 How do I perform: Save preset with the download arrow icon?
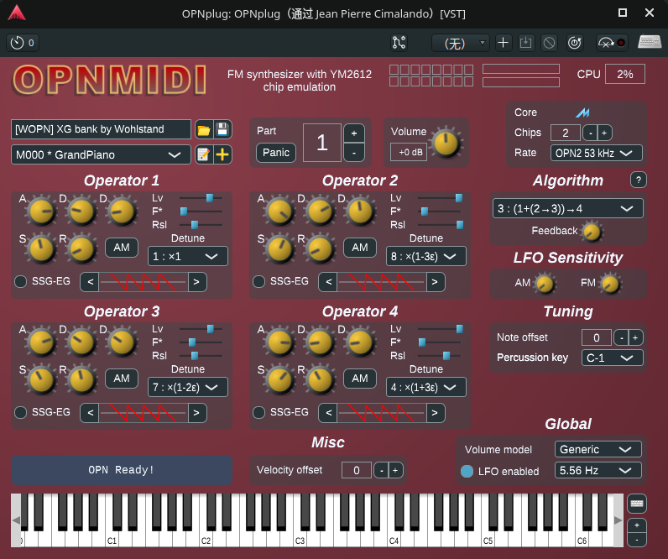(x=525, y=43)
